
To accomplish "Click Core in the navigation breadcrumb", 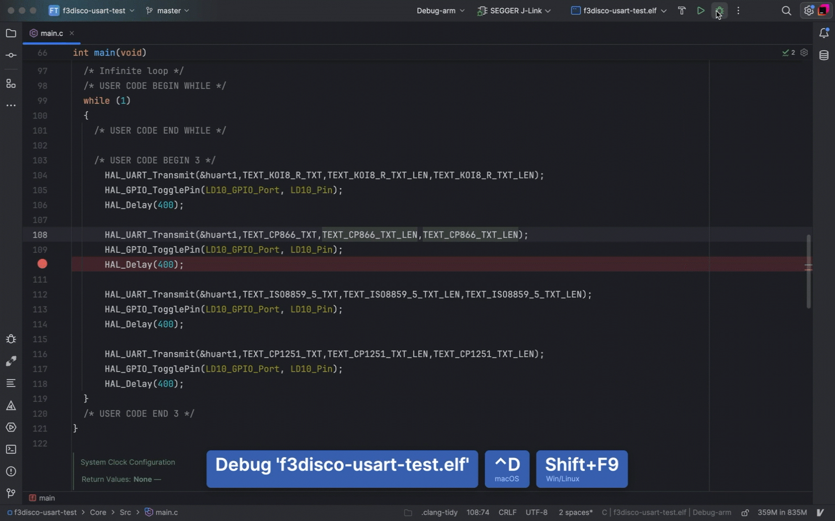I will [98, 513].
